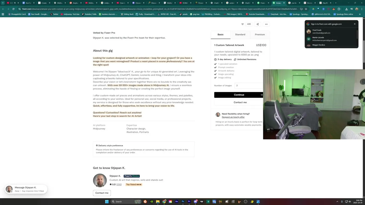Click the Delivery style preference heading
365x205 pixels.
(111, 145)
